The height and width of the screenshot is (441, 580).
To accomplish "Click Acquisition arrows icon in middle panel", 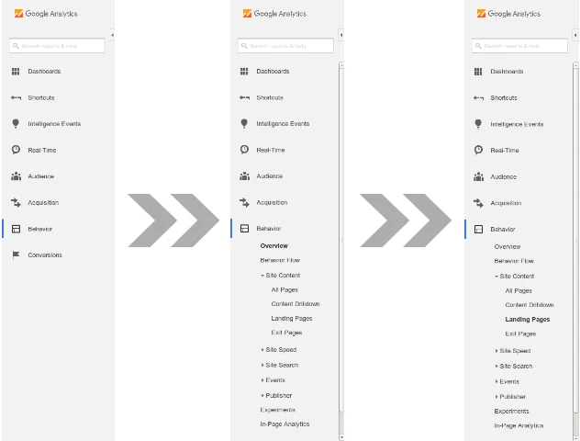I will pos(244,202).
